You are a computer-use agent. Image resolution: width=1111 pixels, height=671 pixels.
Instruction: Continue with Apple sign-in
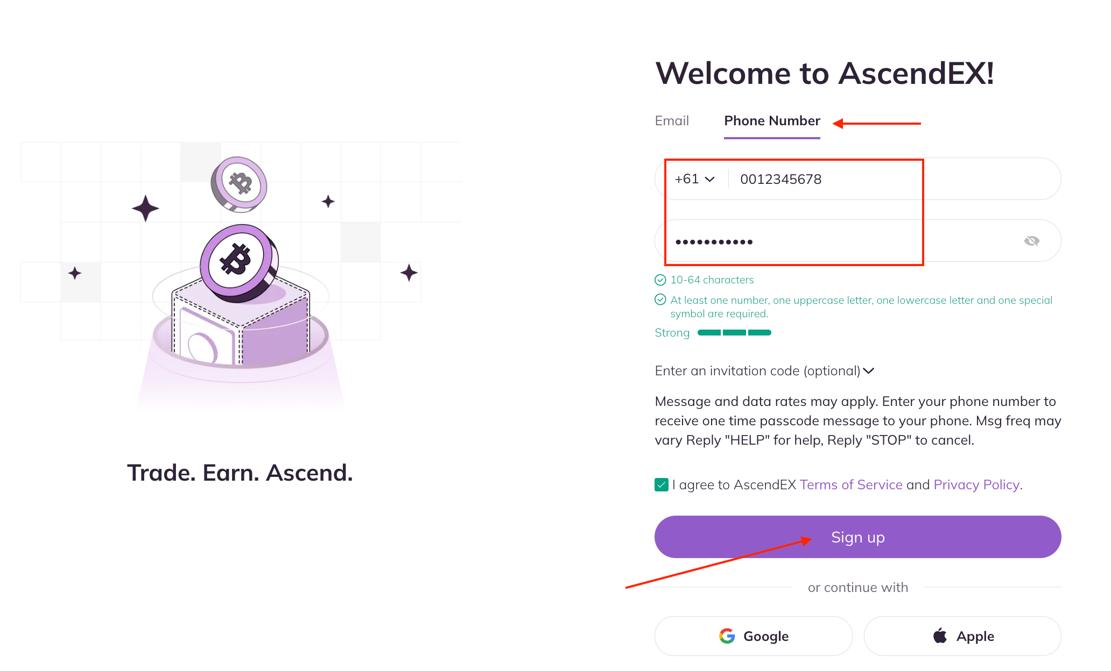[x=962, y=636]
